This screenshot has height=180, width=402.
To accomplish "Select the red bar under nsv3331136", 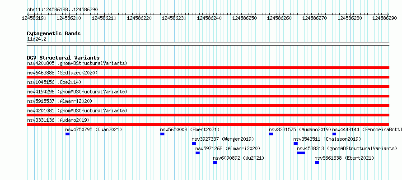I will coord(208,125).
